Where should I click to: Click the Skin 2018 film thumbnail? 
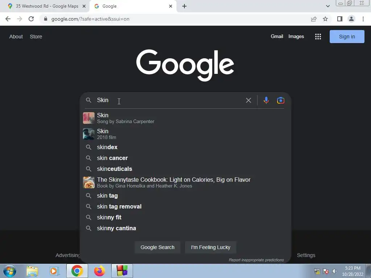(x=89, y=134)
